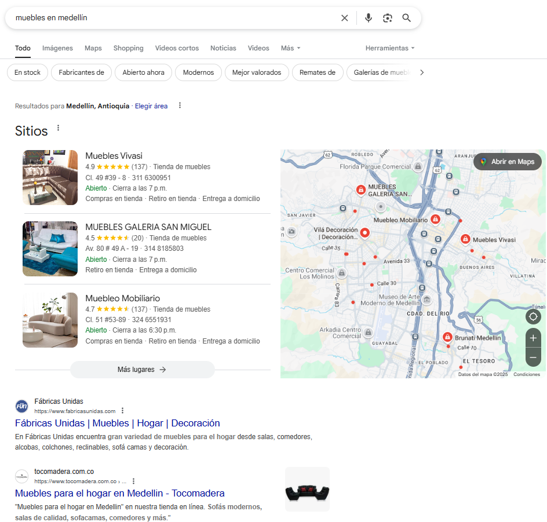The height and width of the screenshot is (522, 547).
Task: Toggle the 'Abierto ahora' filter chip
Action: 143,72
